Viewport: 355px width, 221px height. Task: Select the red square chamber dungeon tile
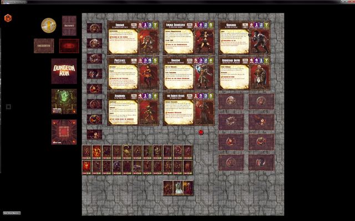(64, 132)
